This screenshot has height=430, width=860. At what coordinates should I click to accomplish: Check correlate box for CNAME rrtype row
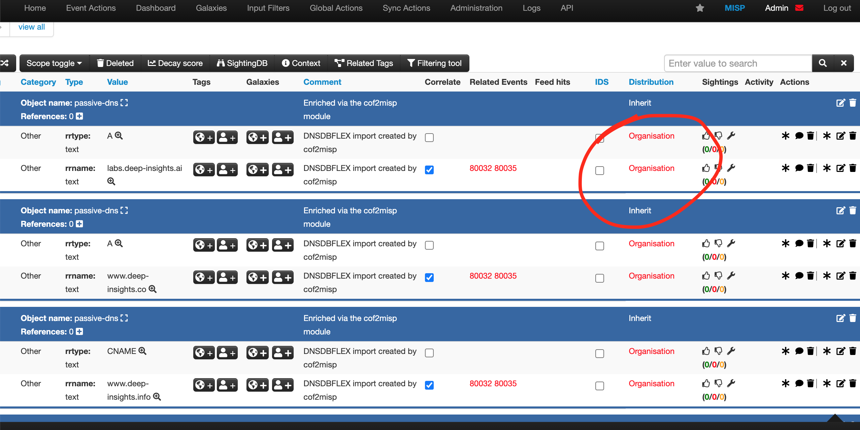pos(429,353)
